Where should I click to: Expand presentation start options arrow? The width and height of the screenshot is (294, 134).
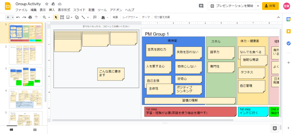tap(258, 6)
